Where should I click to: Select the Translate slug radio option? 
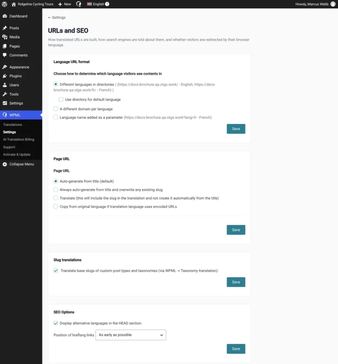point(55,198)
